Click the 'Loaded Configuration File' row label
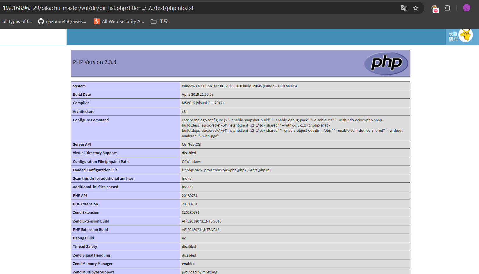Screen dimensions: 479x274 coord(95,170)
